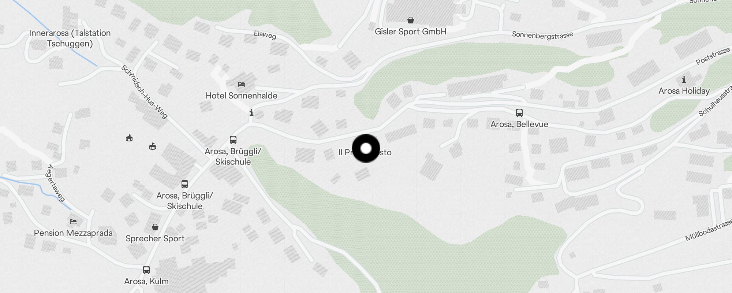
Task: Click the Arosa Holiday information icon
Action: [684, 79]
